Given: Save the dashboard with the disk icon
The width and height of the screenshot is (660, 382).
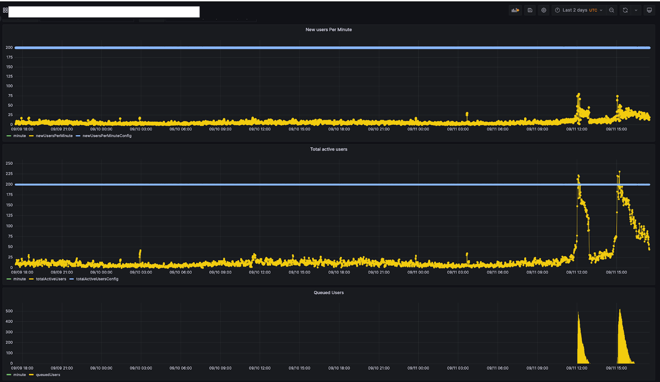Looking at the screenshot, I should [x=530, y=10].
